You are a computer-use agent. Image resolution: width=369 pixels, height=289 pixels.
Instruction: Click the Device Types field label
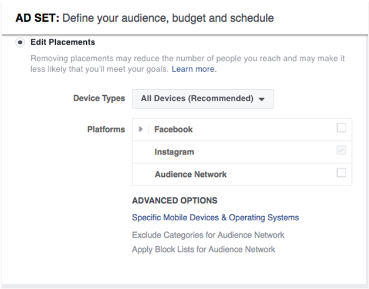(99, 98)
